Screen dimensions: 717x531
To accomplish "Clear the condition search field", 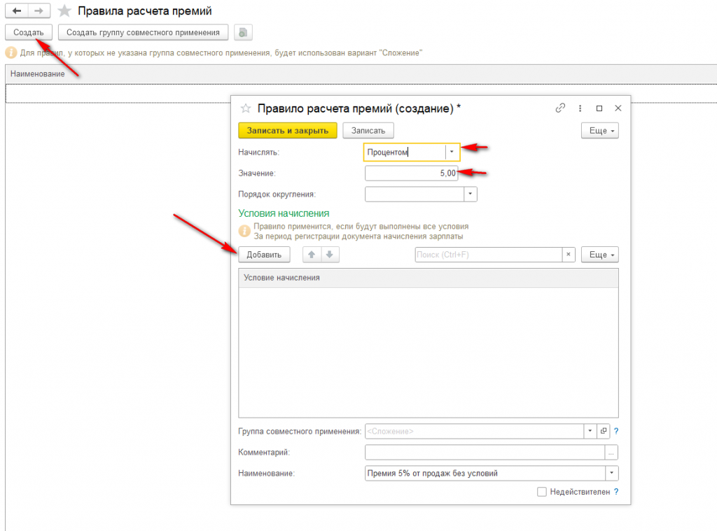I will 569,255.
